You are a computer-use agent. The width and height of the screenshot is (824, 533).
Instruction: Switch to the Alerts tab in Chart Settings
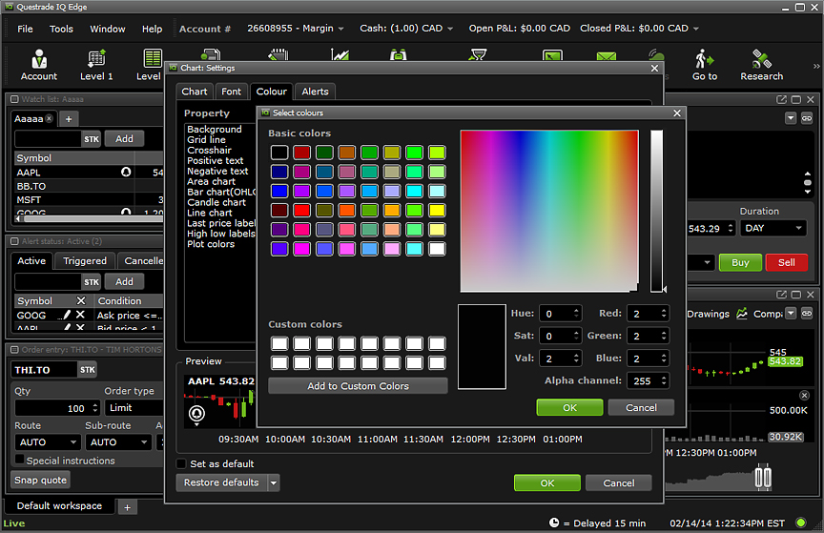pos(315,92)
